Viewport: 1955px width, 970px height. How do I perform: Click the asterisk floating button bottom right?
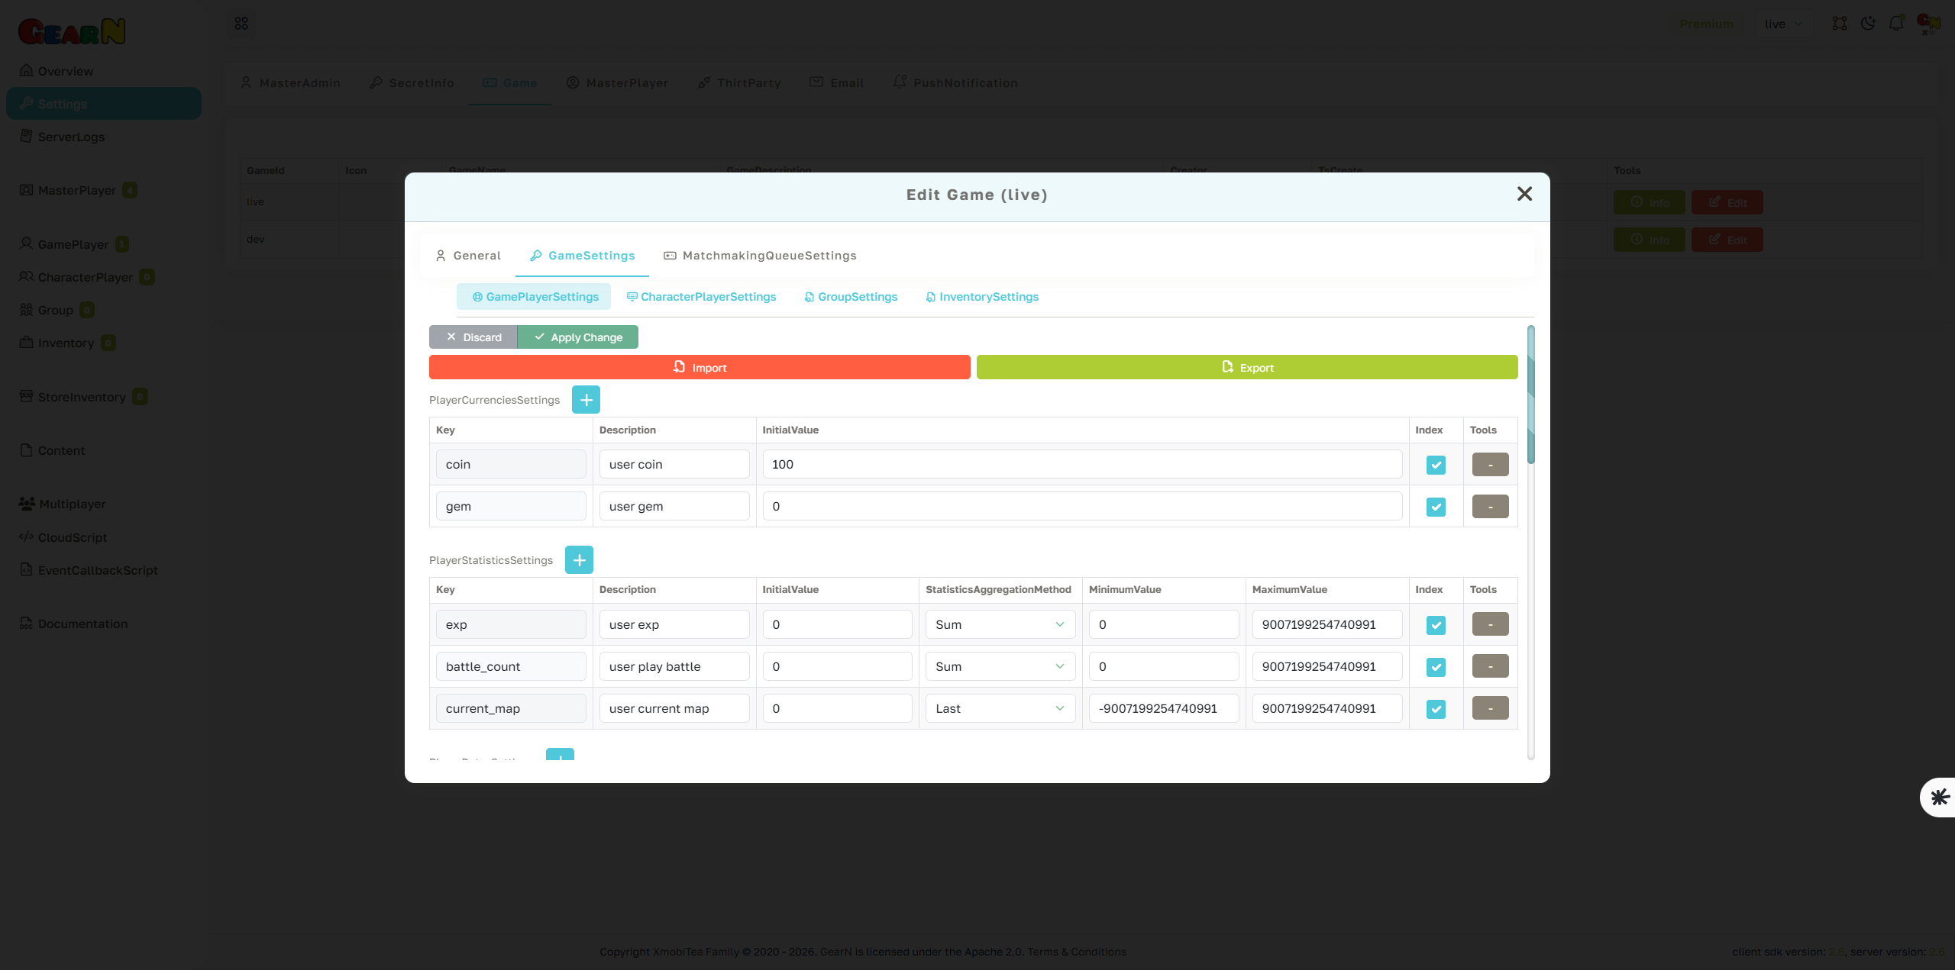coord(1938,797)
